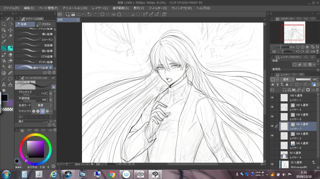The image size is (320, 179).
Task: Select the Operation object tool
Action: pos(4,30)
